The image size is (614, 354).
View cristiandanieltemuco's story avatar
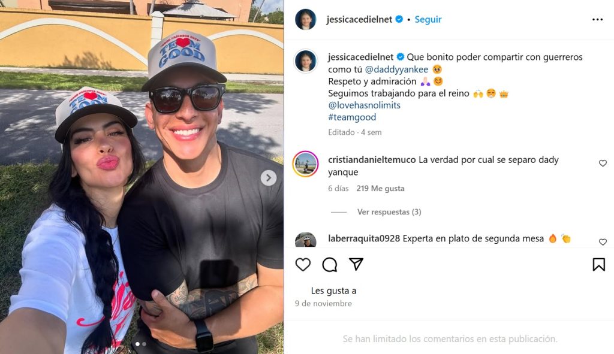coord(305,164)
